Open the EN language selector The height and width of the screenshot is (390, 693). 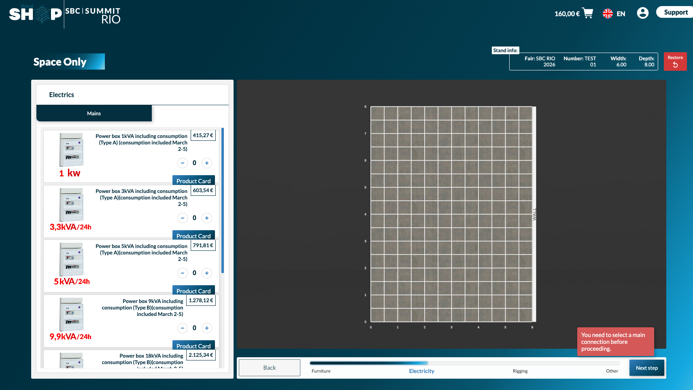tap(614, 14)
